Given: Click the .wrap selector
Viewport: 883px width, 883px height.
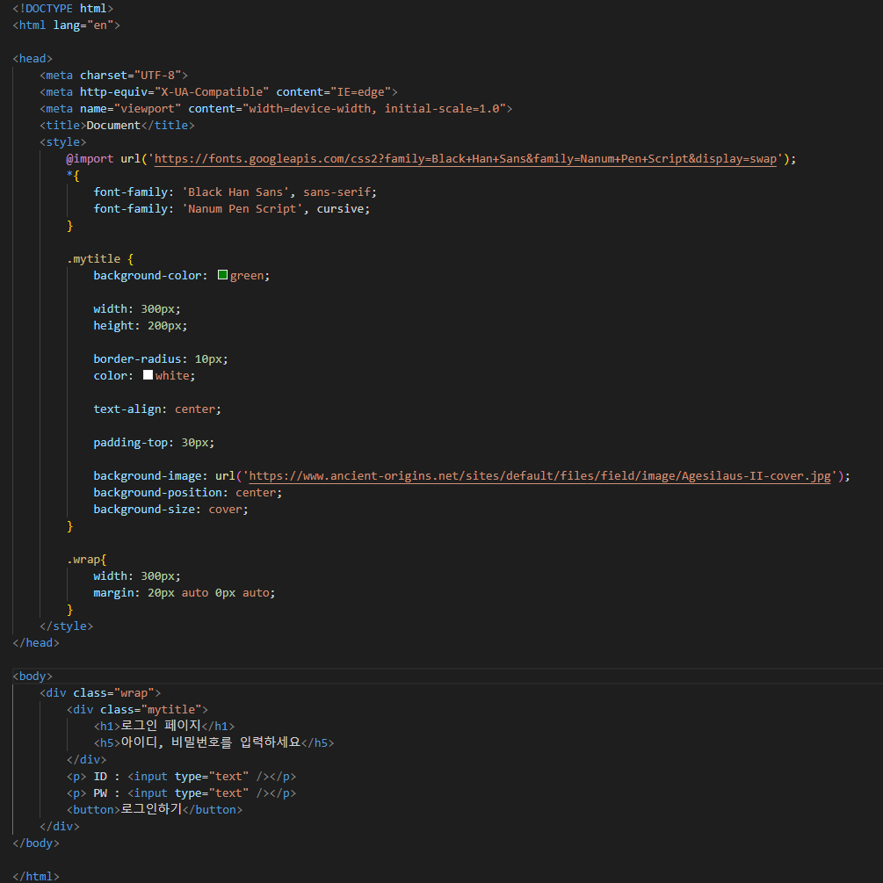Looking at the screenshot, I should point(83,559).
